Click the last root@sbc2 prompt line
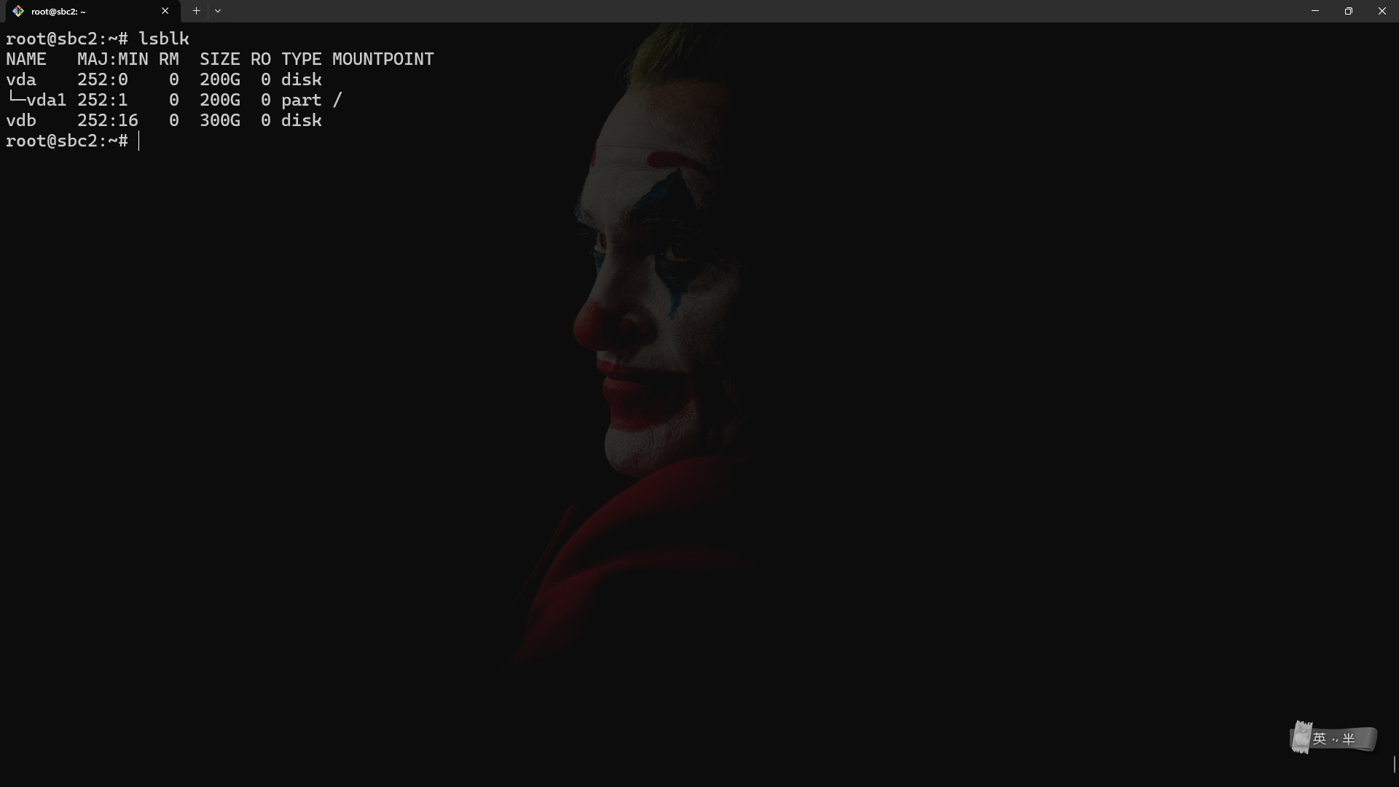 [x=67, y=141]
